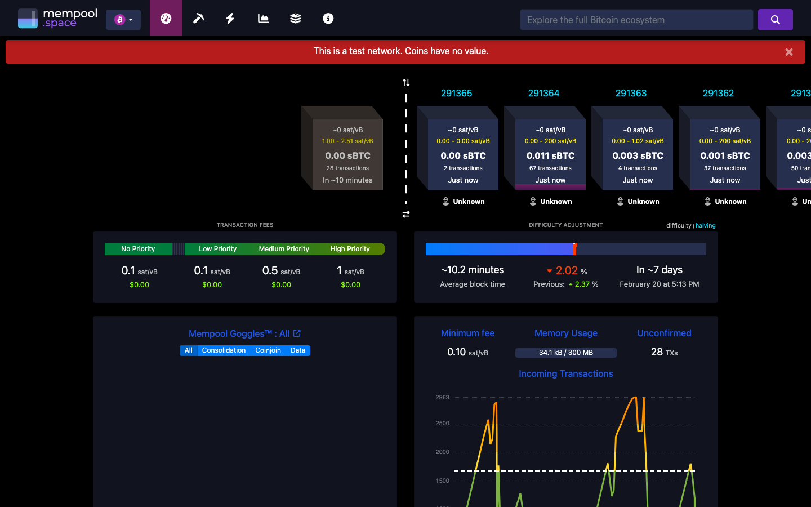Open the Bitcoin network selector dropdown
Image resolution: width=811 pixels, height=507 pixels.
123,19
